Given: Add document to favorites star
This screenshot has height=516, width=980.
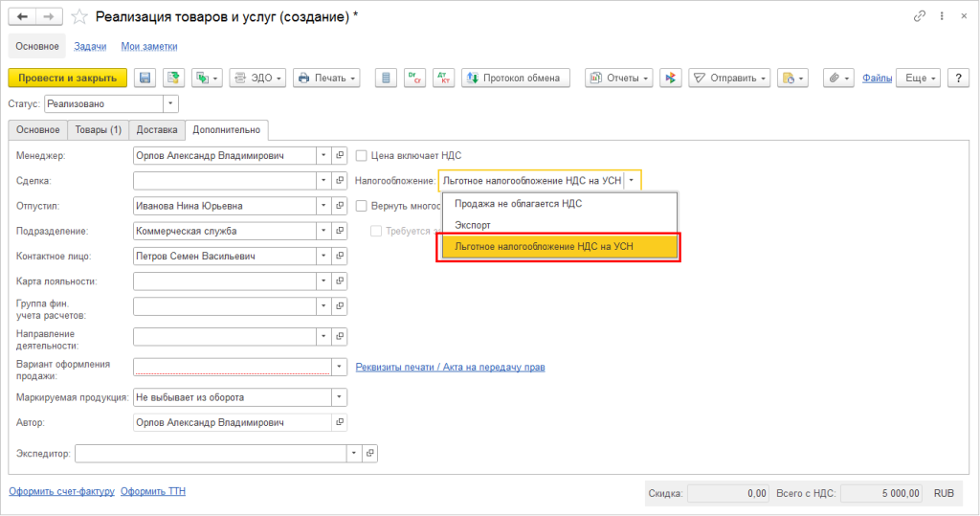Looking at the screenshot, I should pyautogui.click(x=79, y=17).
